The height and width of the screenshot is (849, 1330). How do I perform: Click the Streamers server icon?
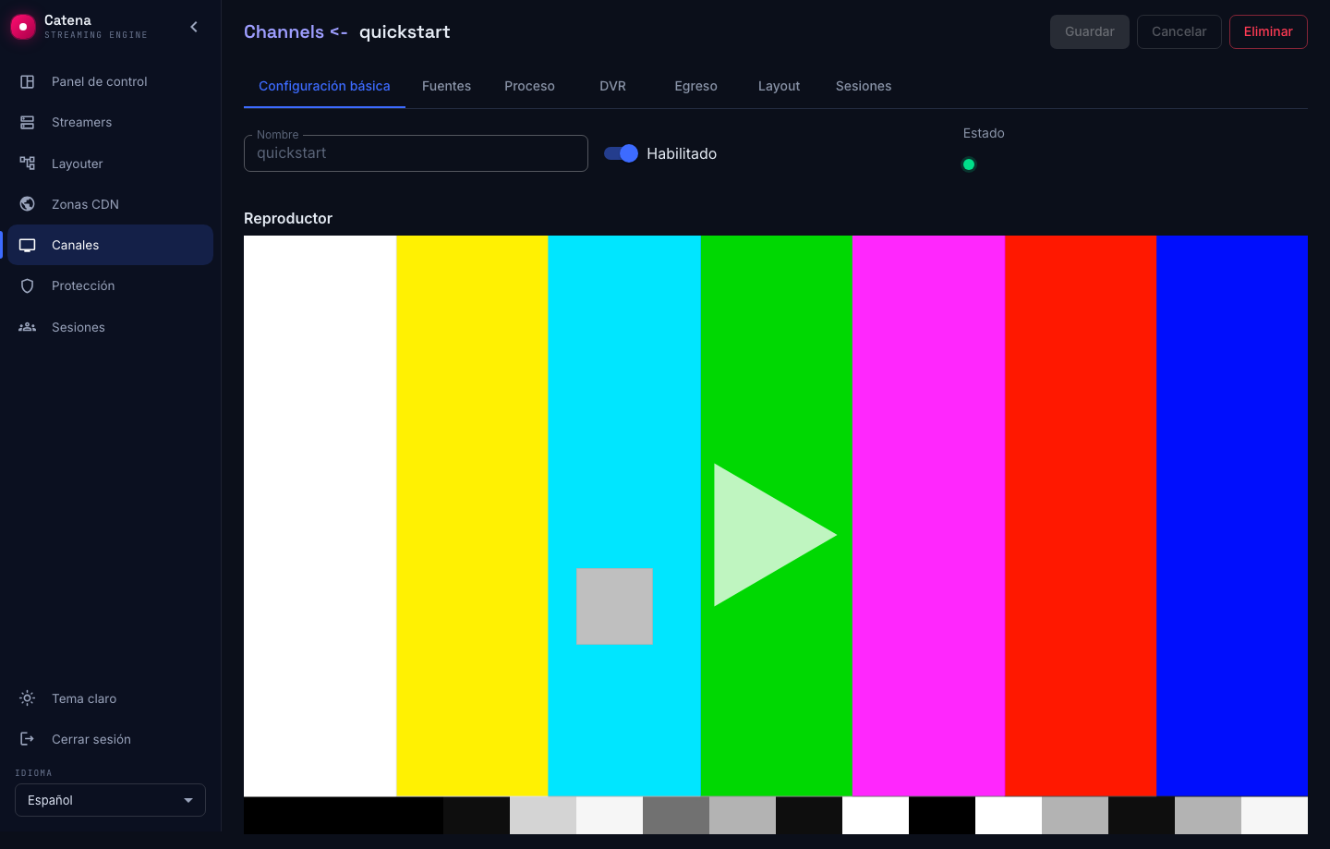[x=28, y=122]
